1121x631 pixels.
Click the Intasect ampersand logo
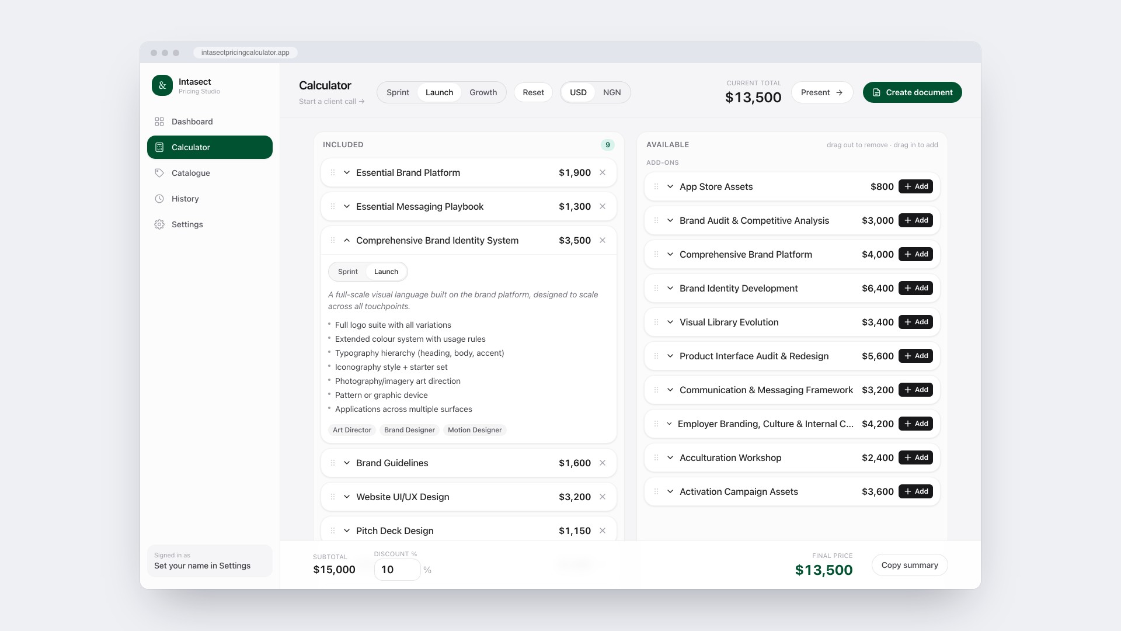[x=162, y=85]
